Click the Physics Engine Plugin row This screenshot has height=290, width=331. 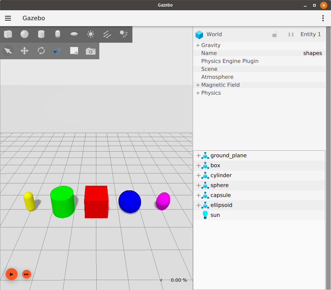259,61
